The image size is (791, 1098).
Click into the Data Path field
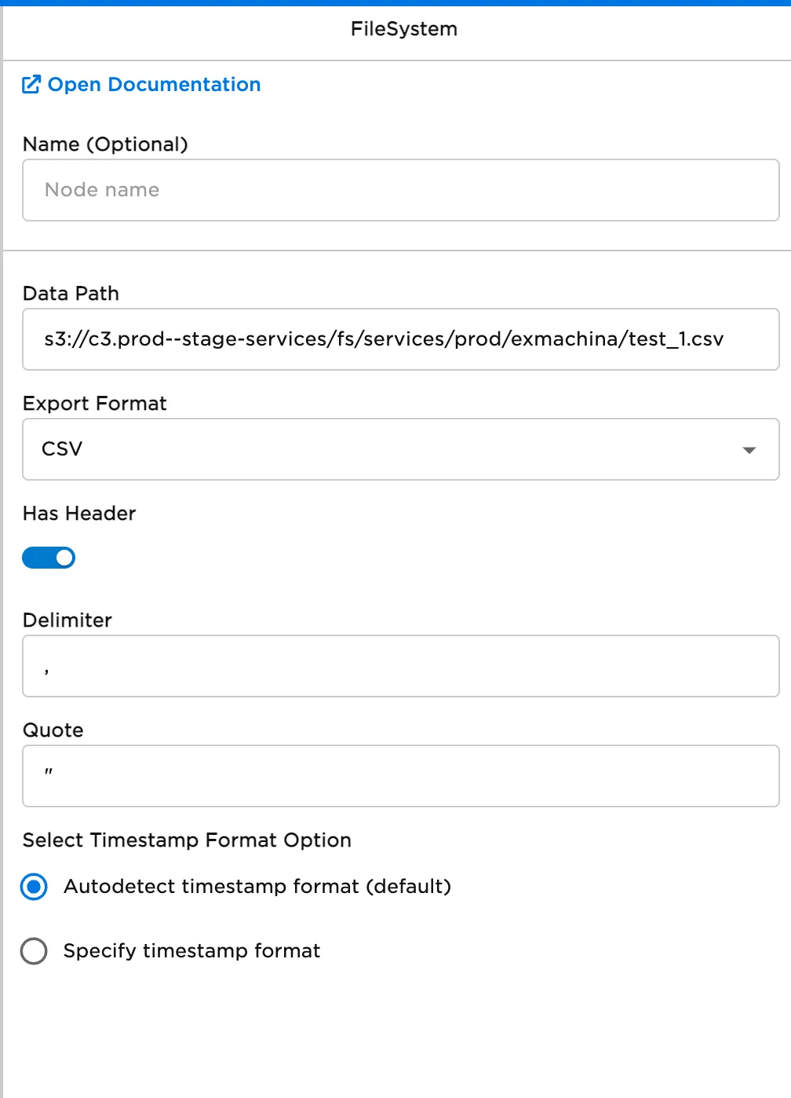[x=401, y=339]
